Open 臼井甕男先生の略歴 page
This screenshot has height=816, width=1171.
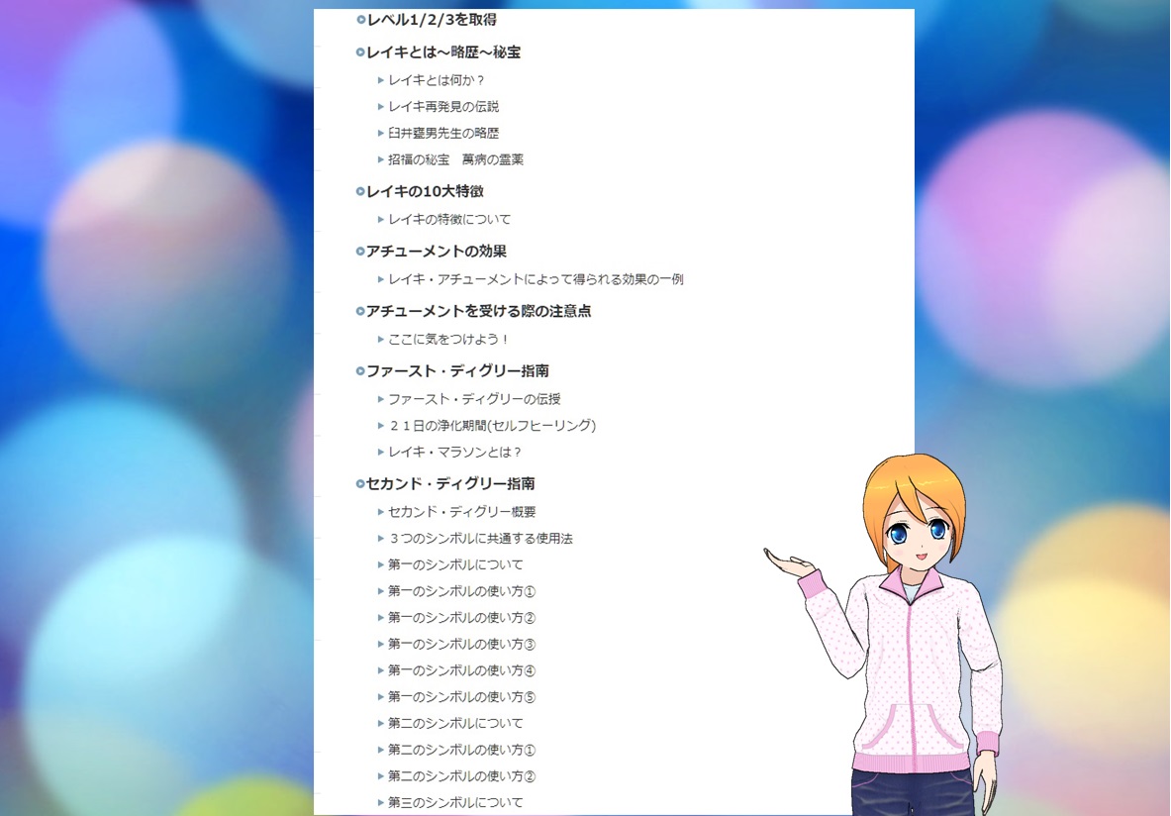tap(443, 133)
